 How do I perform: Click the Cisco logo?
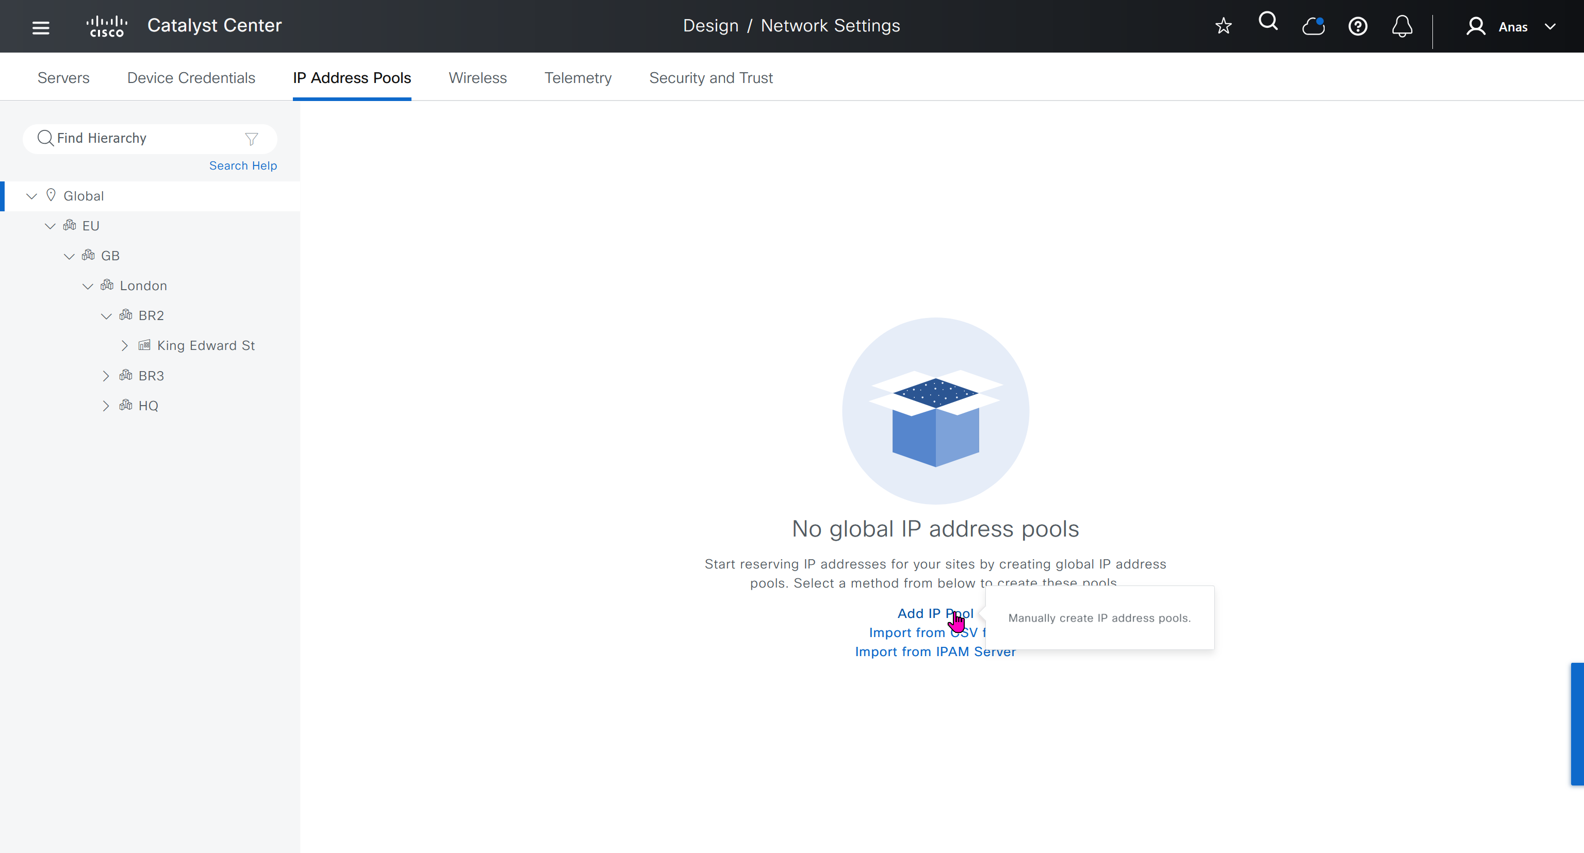coord(107,26)
